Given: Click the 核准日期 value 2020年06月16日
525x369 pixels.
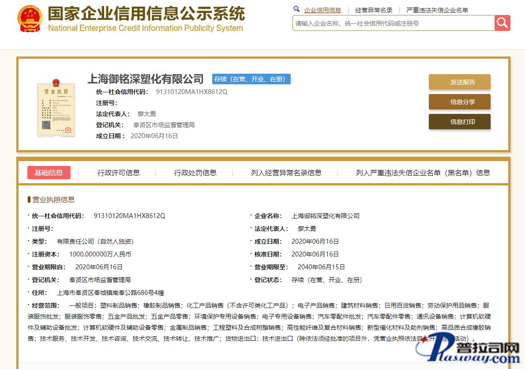Looking at the screenshot, I should coord(315,254).
